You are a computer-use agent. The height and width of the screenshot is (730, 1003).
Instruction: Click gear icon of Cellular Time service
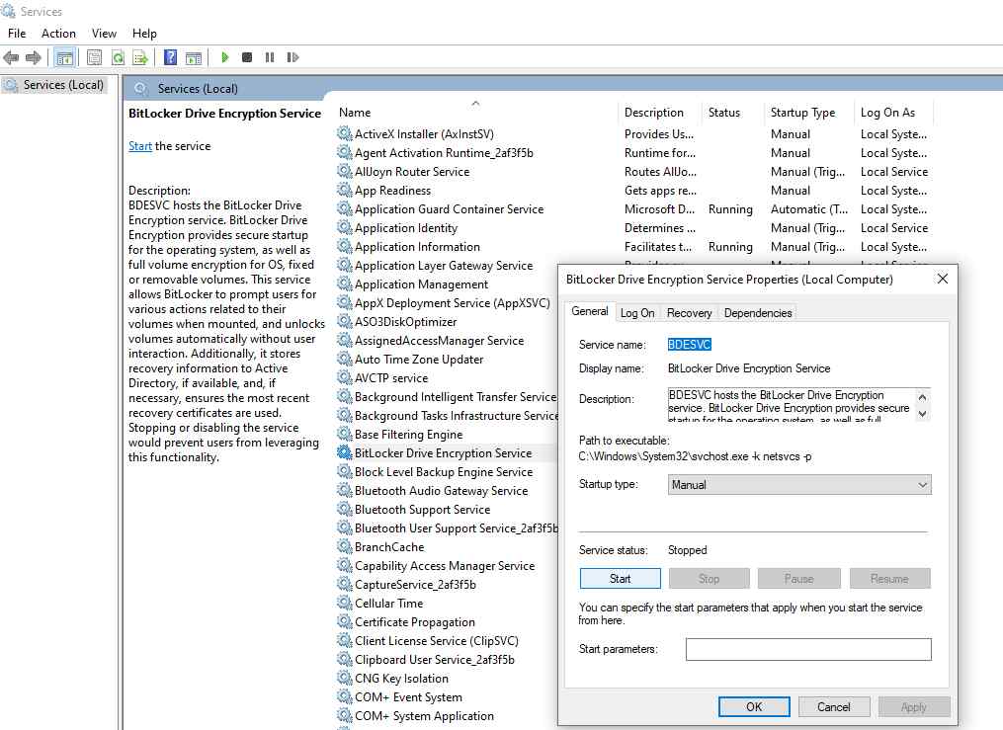pos(344,603)
